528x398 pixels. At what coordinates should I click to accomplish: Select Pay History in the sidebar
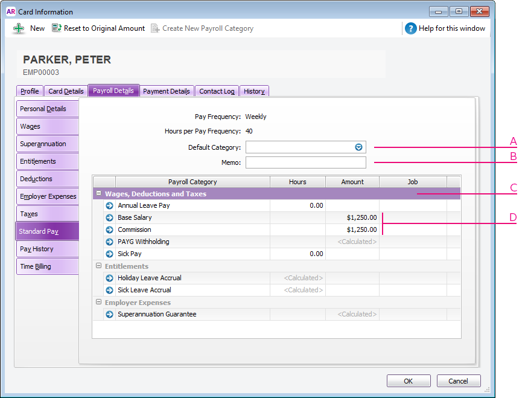47,248
